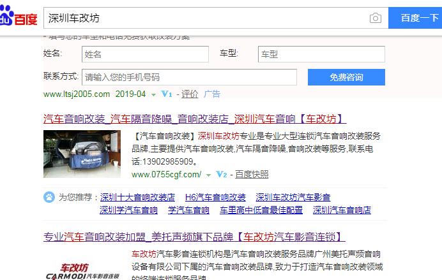
Task: Open result 专业汽车音响改装加盟 title
Action: (x=194, y=237)
